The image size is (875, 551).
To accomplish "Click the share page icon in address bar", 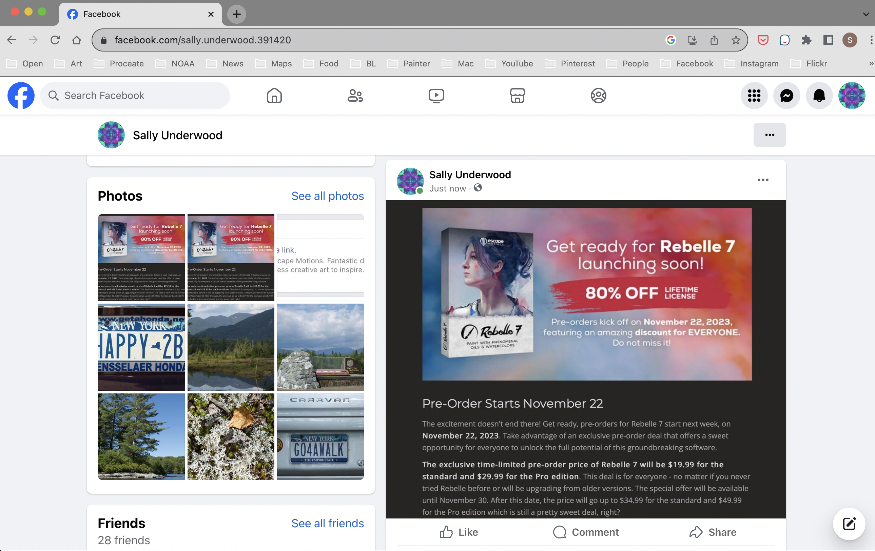I will (714, 40).
